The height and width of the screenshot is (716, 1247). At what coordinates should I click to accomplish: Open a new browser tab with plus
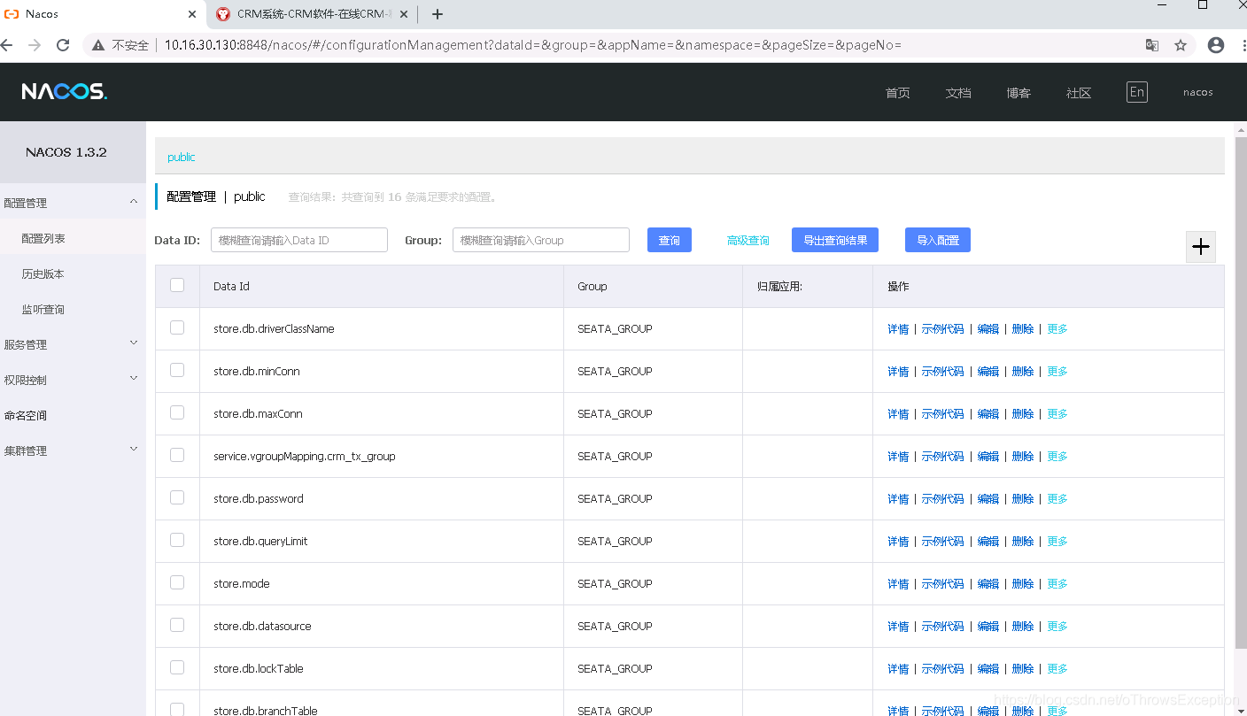[x=438, y=14]
